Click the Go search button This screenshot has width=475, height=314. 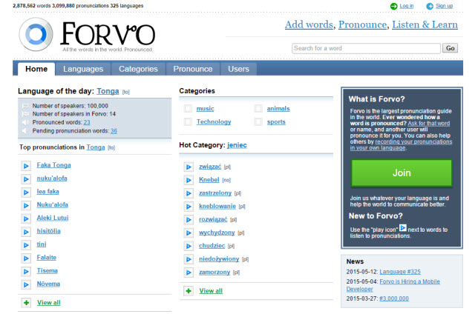pos(450,48)
